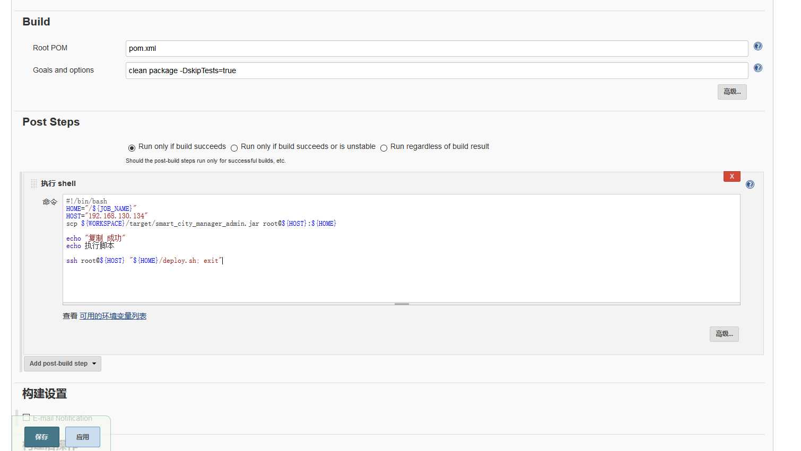Toggle the E-mail Notification checkbox

pos(26,418)
